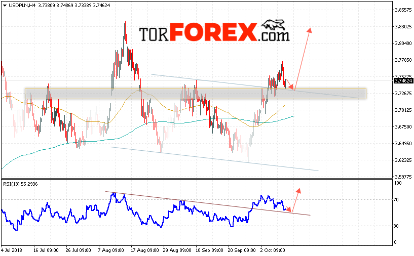Screen dimensions: 414x256
Task: Select the 29 Aug 09:00 time label
Action: (x=177, y=250)
